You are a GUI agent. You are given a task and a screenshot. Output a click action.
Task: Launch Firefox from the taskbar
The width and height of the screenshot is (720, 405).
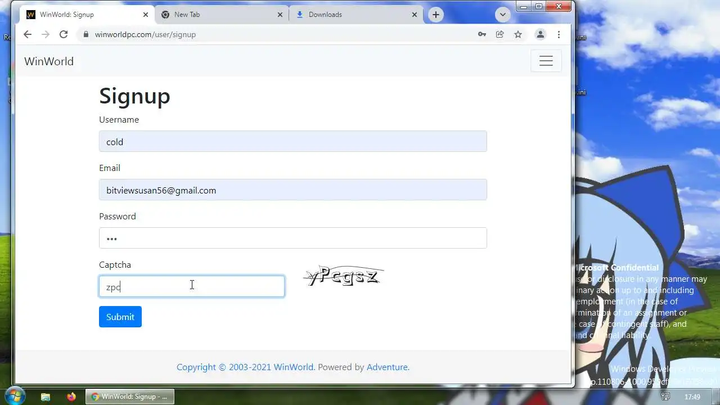[x=71, y=397]
